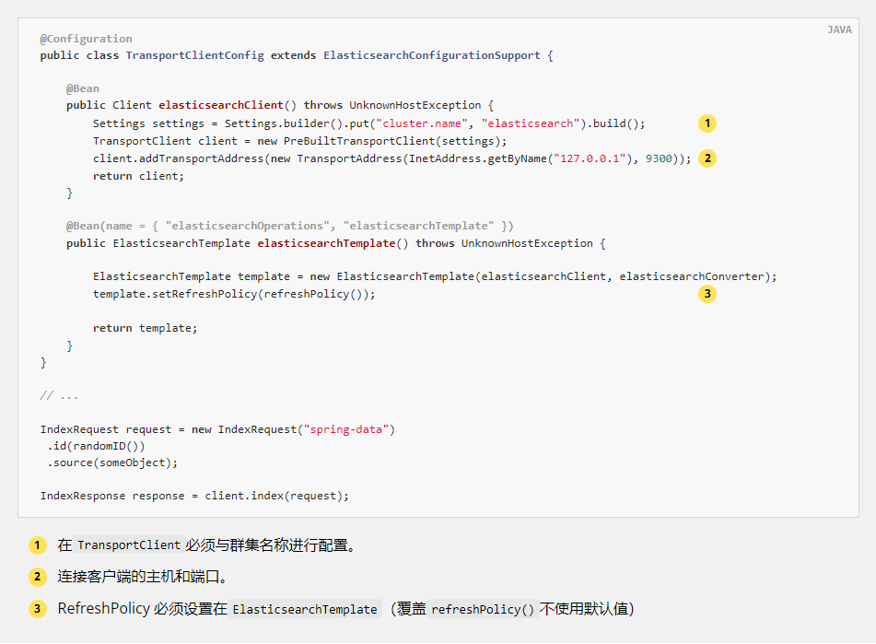Click the 'return client;' statement
Viewport: 876px width, 644px height.
pyautogui.click(x=138, y=176)
